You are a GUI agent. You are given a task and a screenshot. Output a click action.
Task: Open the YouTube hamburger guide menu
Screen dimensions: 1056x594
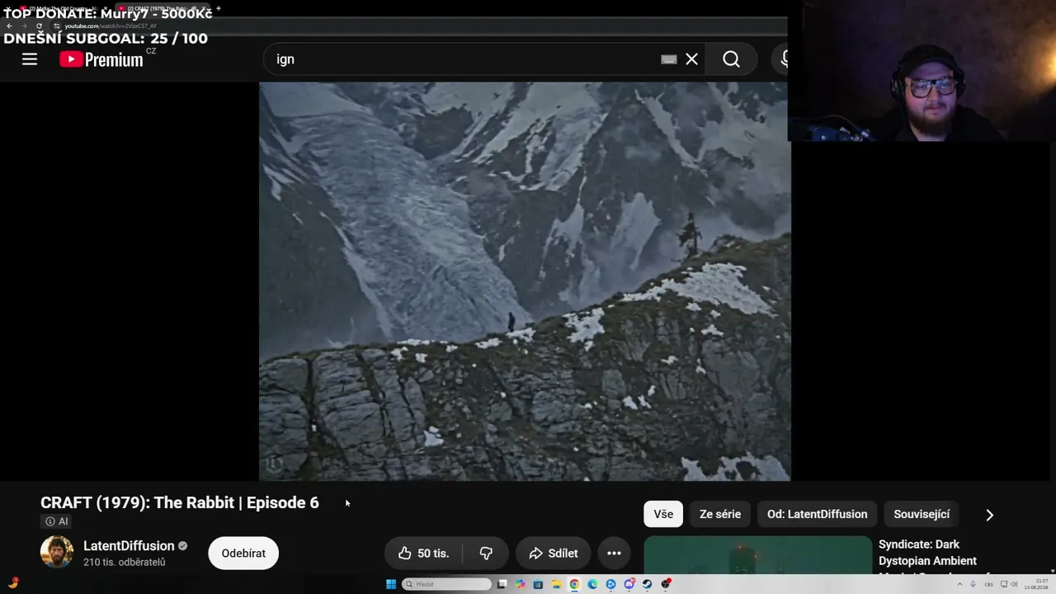click(30, 59)
